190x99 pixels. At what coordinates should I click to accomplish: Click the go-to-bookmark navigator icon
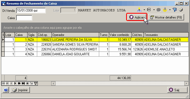pos(32,83)
